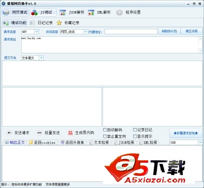The height and width of the screenshot is (188, 204).
Task: Open the 文本检索 tab
Action: [99, 143]
